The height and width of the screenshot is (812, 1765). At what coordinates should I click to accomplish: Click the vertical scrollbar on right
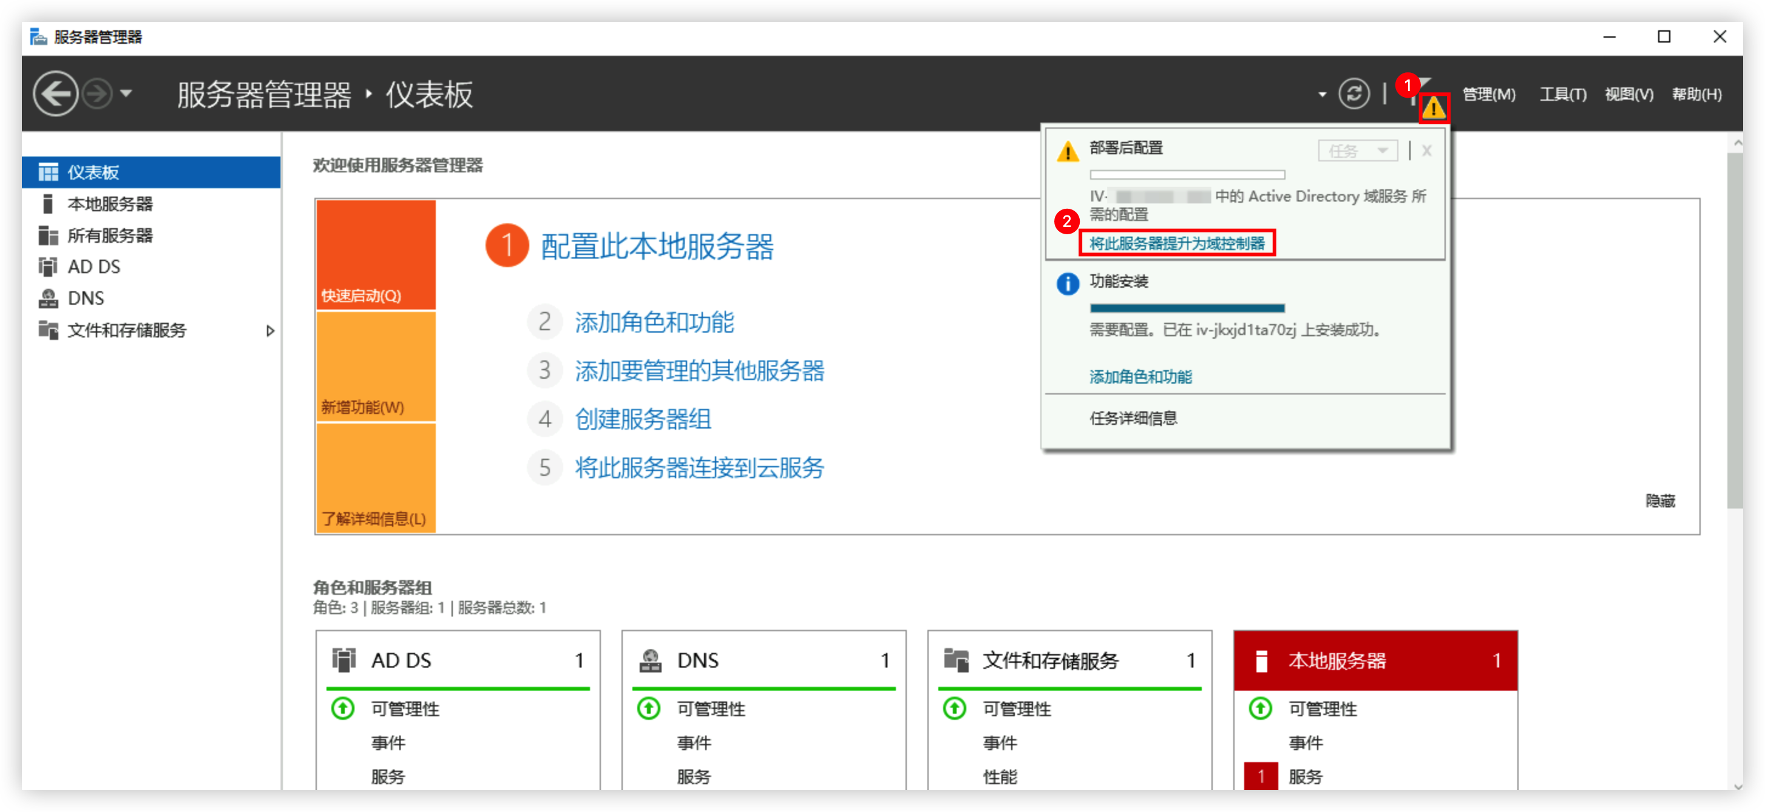(1735, 330)
